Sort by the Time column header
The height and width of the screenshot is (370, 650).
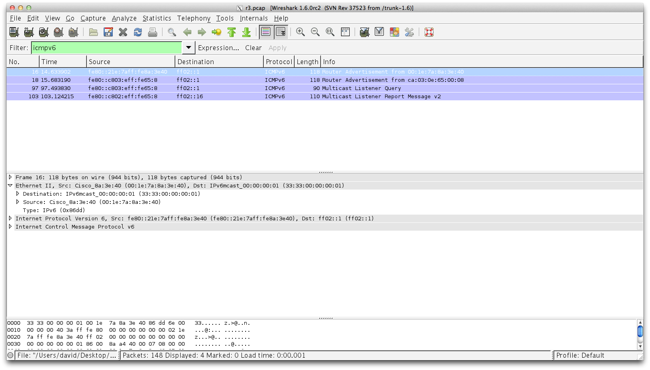[x=63, y=62]
